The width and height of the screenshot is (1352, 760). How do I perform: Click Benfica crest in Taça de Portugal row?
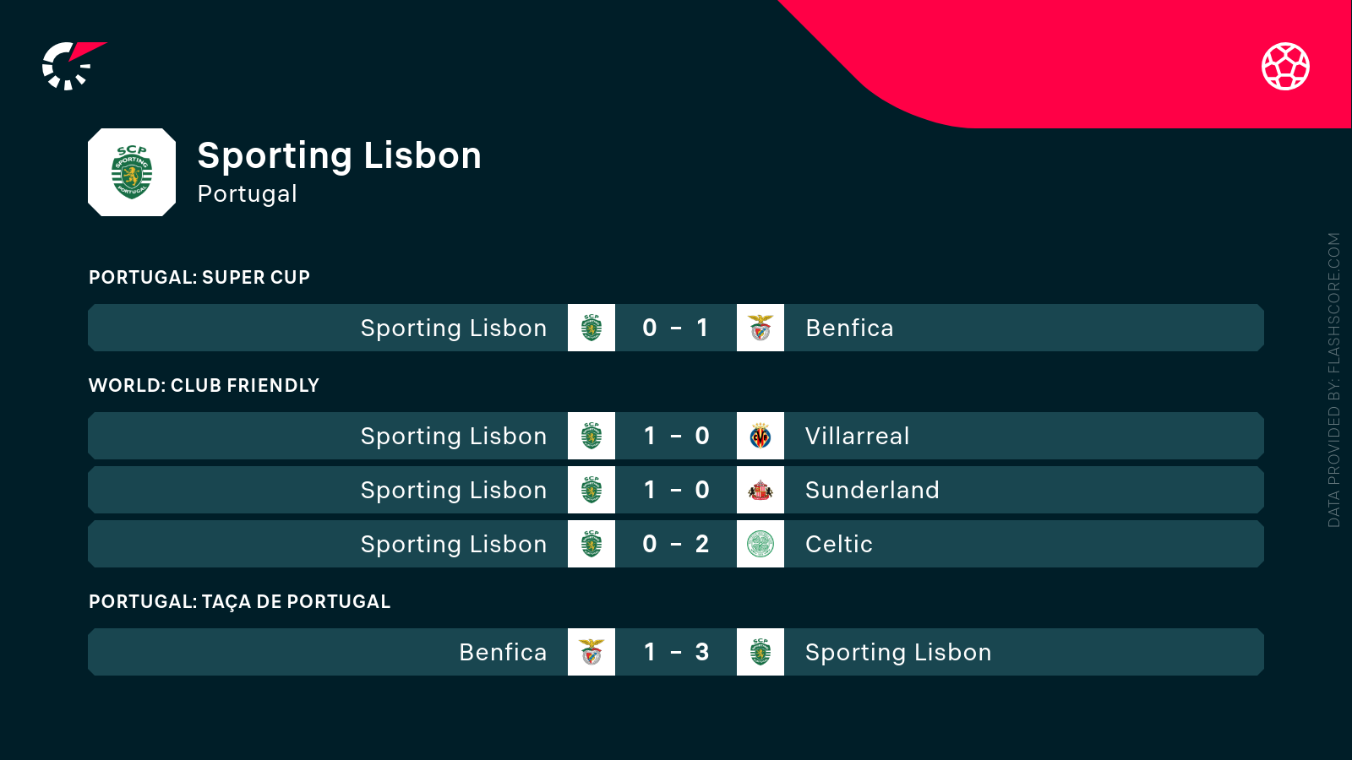pos(591,652)
